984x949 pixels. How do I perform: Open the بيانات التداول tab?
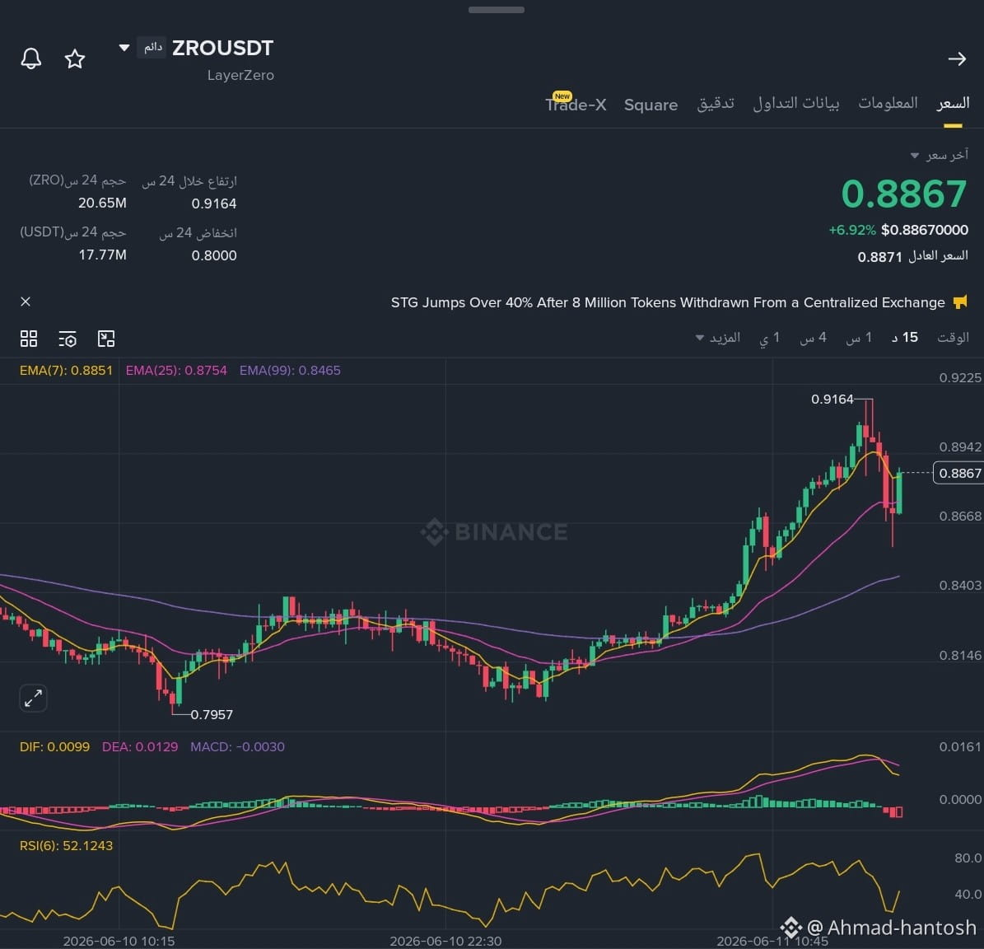pyautogui.click(x=795, y=103)
